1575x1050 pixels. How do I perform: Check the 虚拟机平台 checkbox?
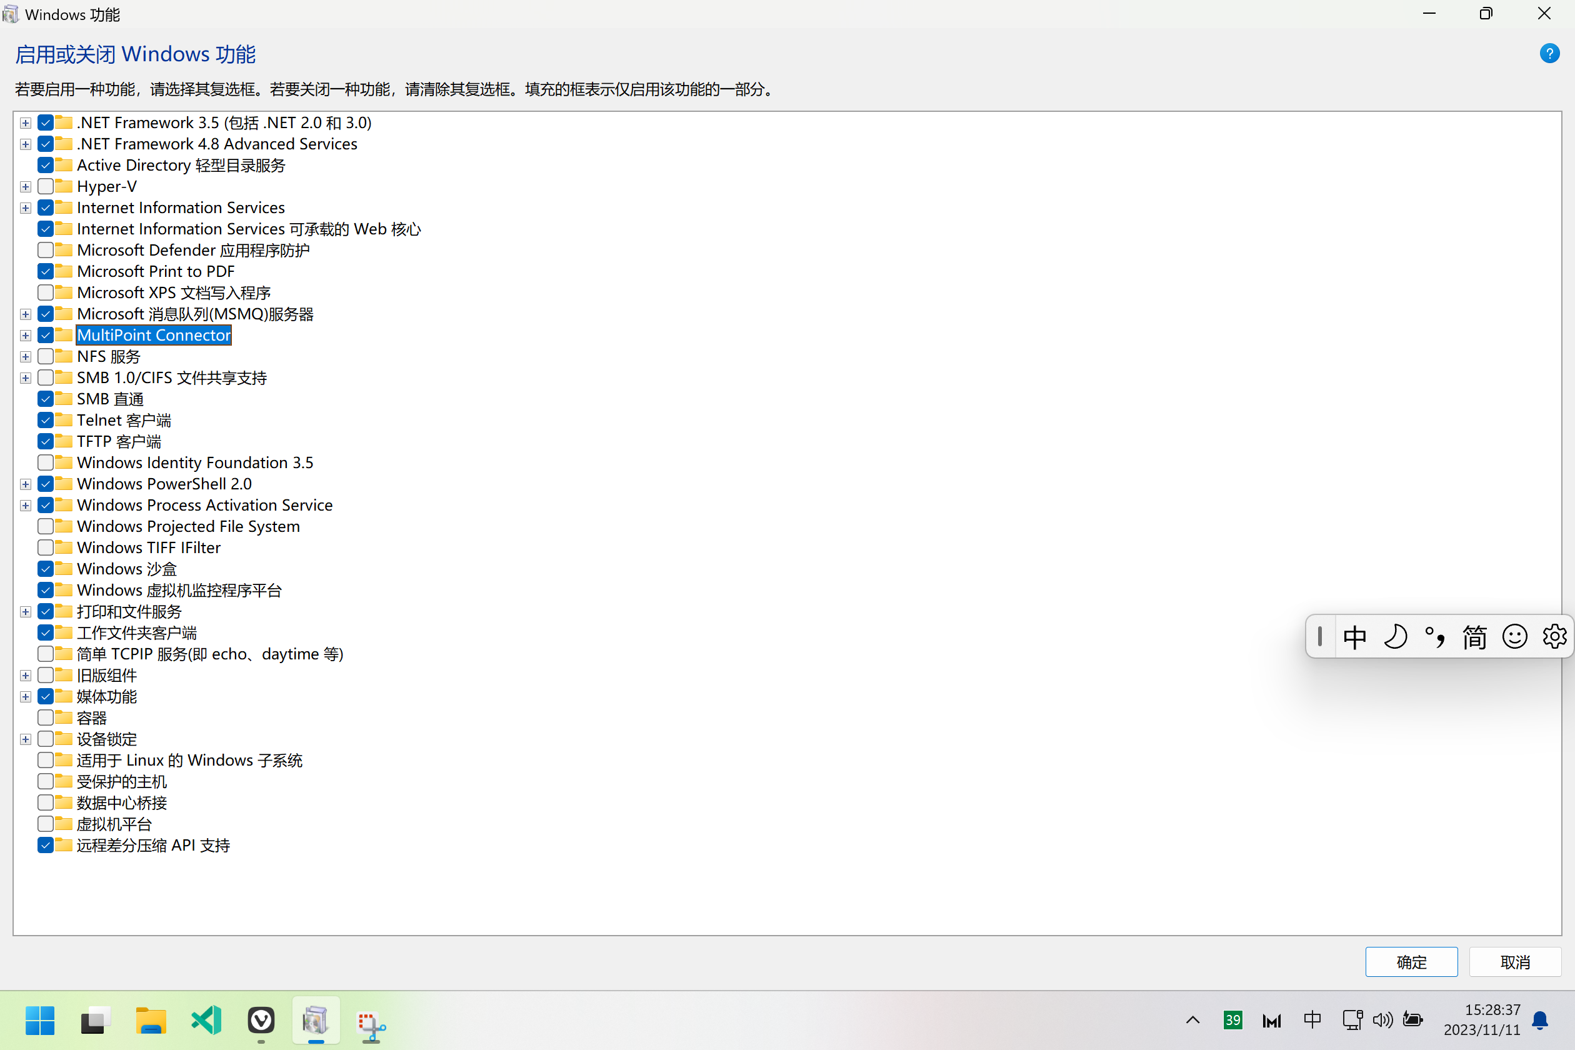46,824
